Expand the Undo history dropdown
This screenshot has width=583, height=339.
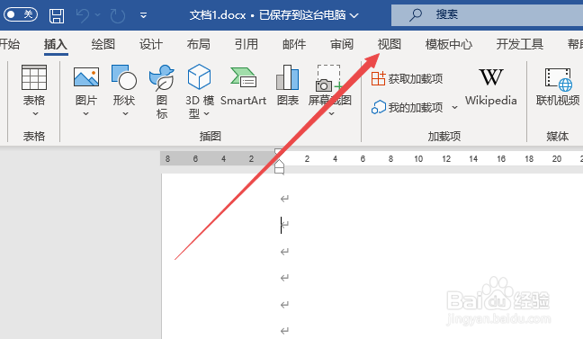click(x=98, y=15)
